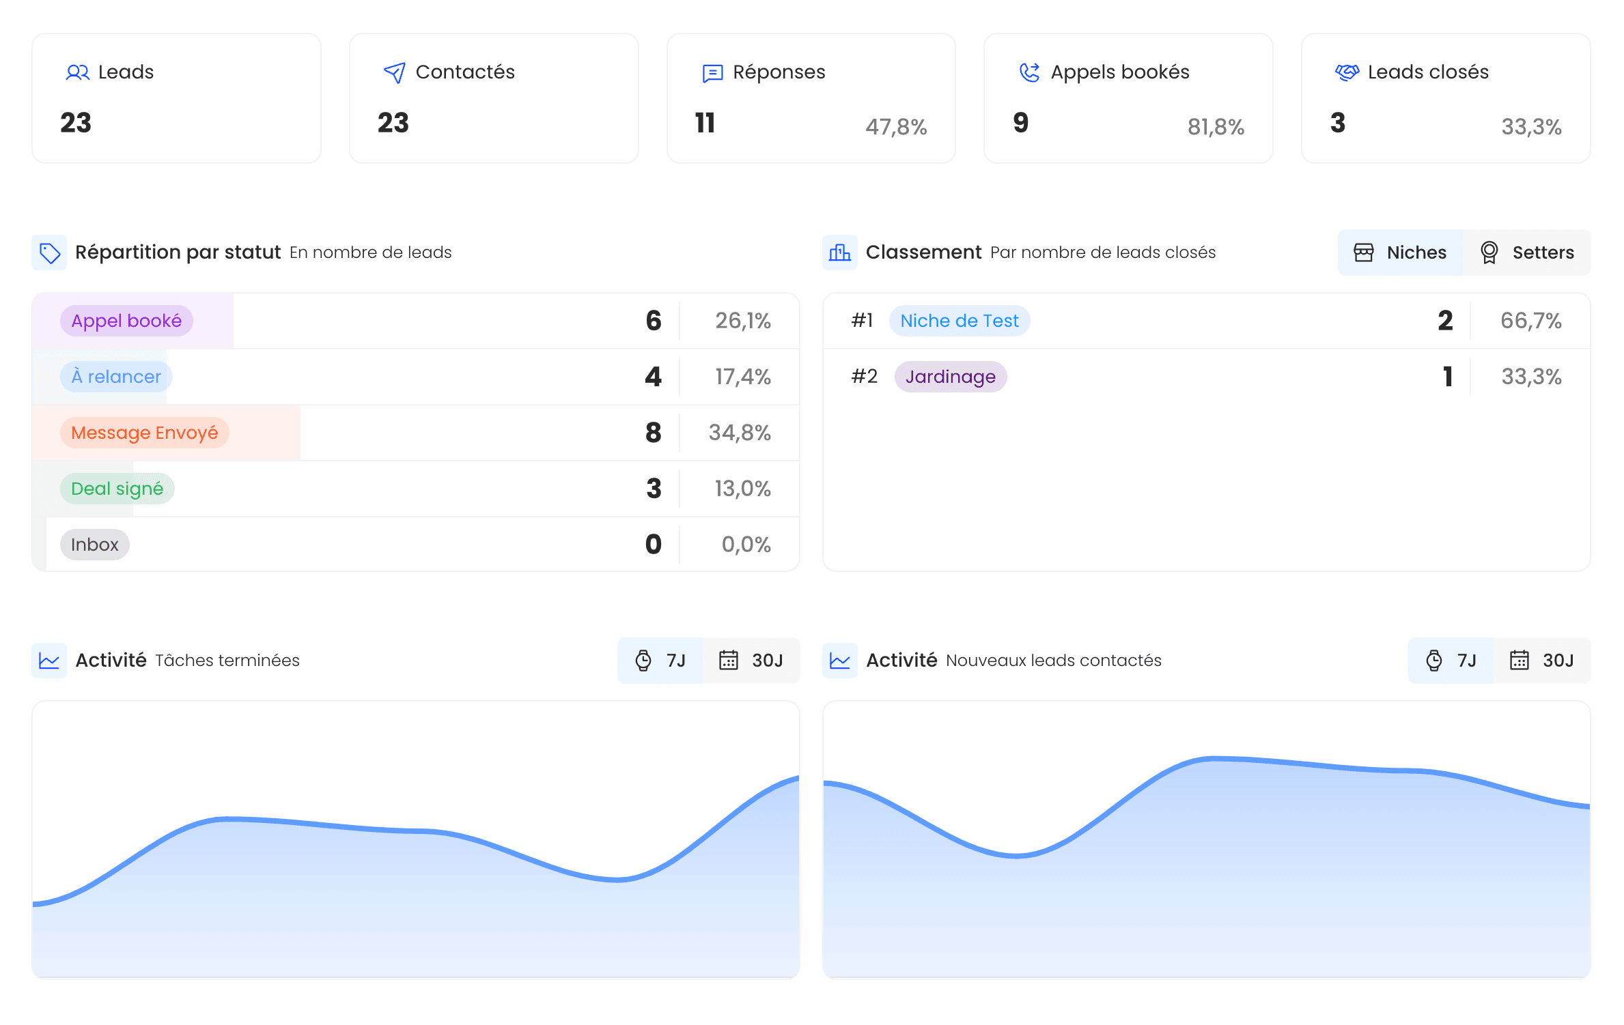Click the Appel booké status badge
Image resolution: width=1624 pixels, height=1025 pixels.
pyautogui.click(x=126, y=321)
